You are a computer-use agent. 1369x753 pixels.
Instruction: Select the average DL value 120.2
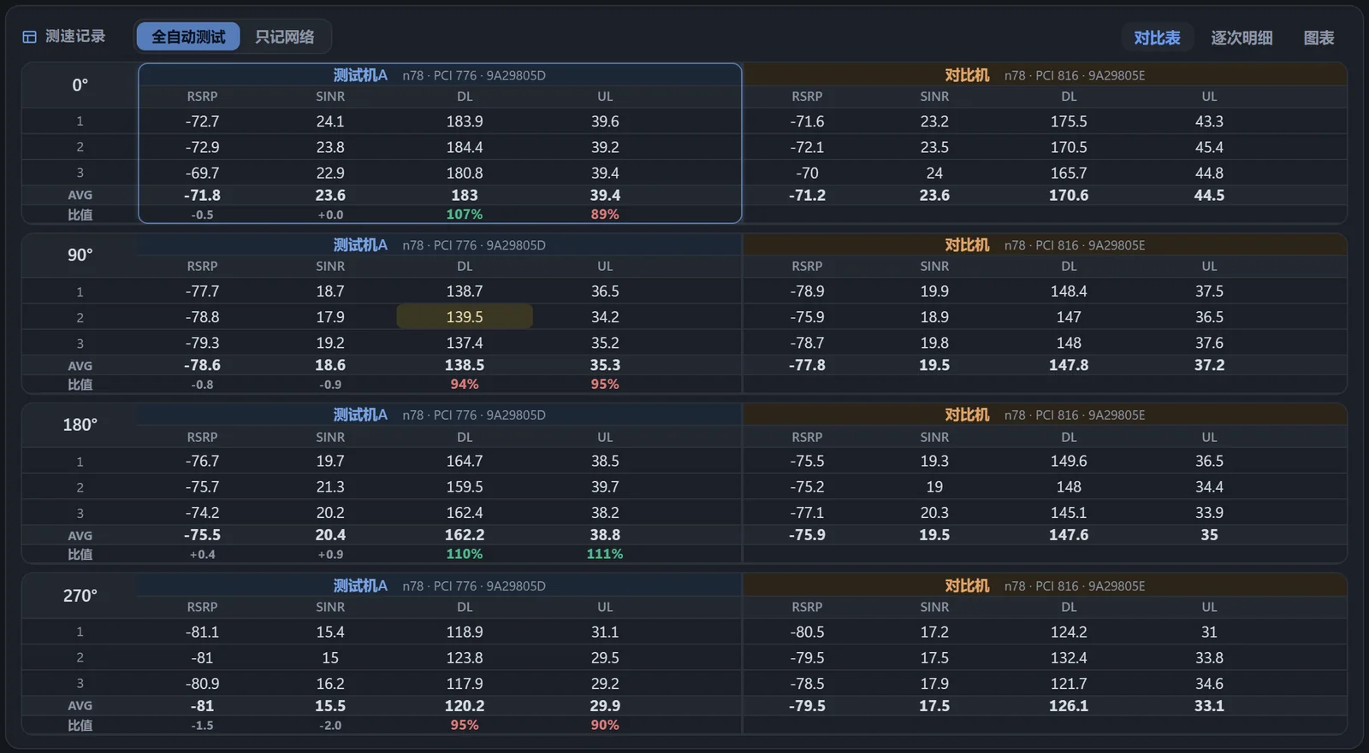pyautogui.click(x=465, y=706)
